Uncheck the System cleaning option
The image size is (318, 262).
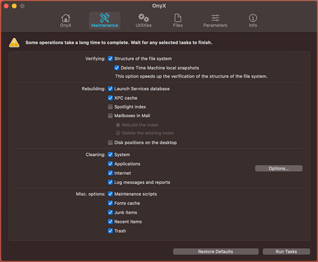point(111,155)
